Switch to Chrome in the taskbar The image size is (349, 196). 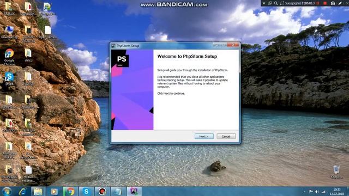[70, 191]
